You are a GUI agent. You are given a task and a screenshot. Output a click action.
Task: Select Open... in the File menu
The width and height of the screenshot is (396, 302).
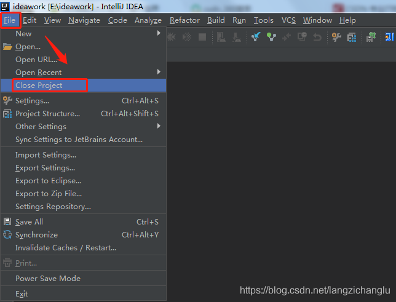click(84, 47)
